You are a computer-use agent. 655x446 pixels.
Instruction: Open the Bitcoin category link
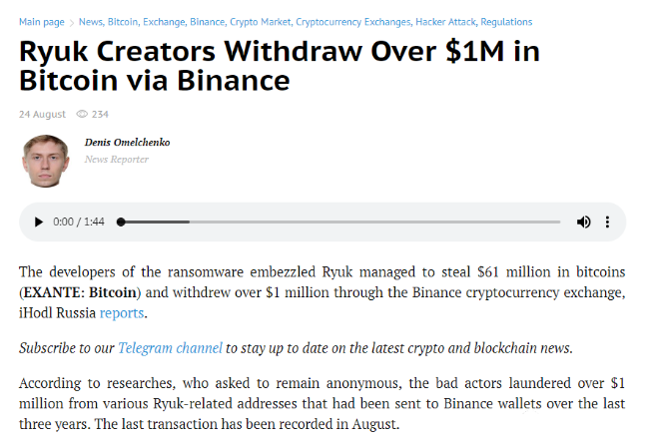(123, 22)
